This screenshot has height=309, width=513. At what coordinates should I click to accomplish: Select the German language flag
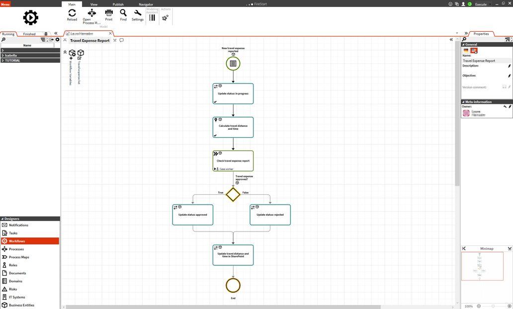coord(466,51)
